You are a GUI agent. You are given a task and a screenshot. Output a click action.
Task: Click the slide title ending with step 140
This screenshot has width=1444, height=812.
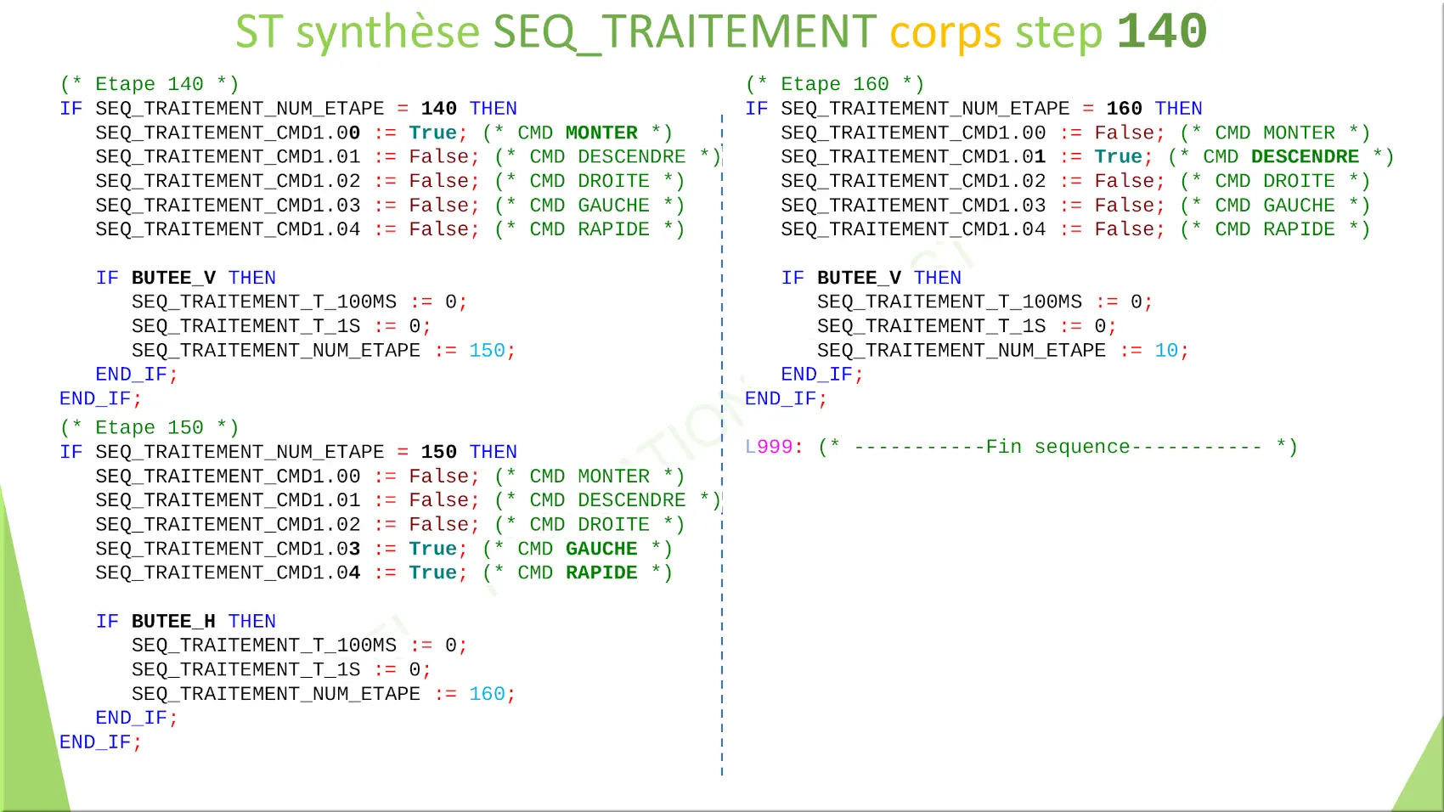tap(720, 31)
